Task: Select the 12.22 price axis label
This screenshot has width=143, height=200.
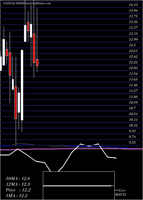Action: click(133, 62)
